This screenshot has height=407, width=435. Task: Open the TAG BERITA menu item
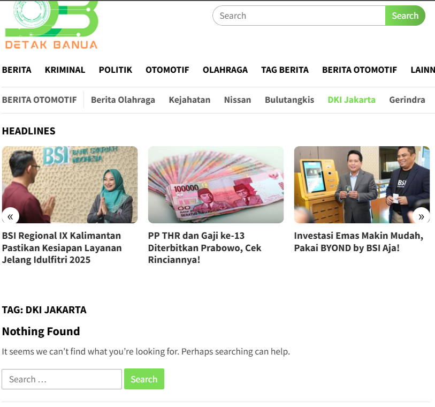tap(285, 70)
